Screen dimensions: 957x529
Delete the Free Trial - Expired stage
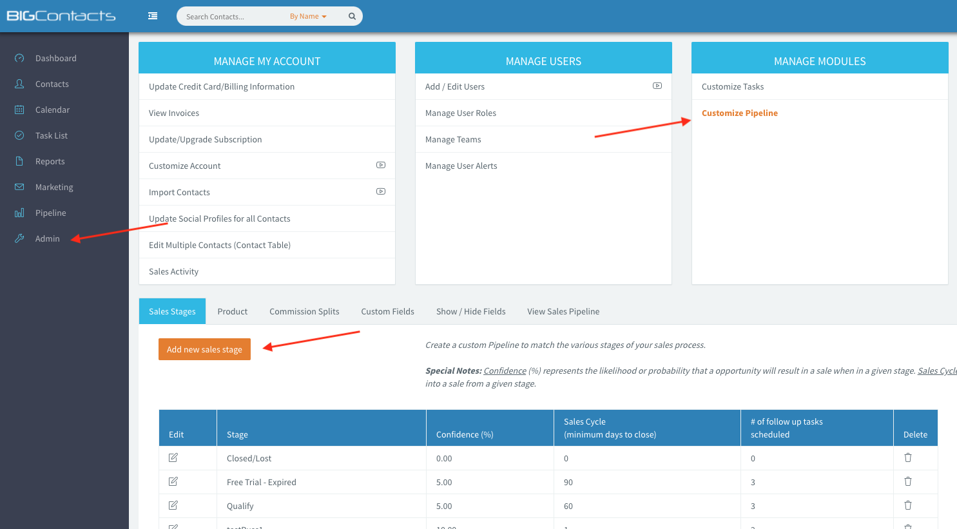click(x=908, y=481)
